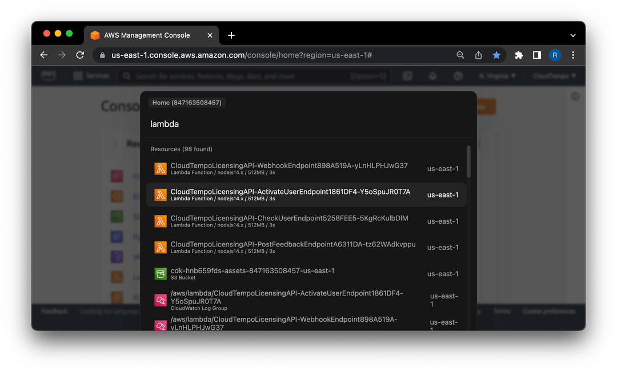
Task: Open Chrome's three-dot menu
Action: [573, 55]
